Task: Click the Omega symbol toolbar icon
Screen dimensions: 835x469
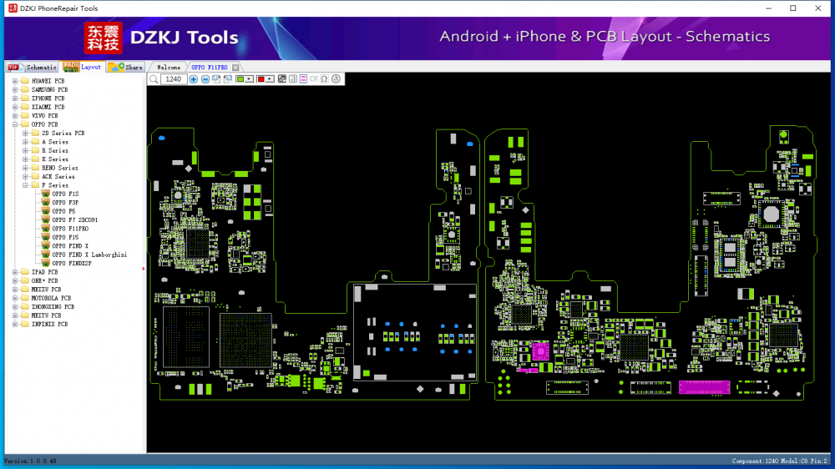Action: click(x=324, y=79)
